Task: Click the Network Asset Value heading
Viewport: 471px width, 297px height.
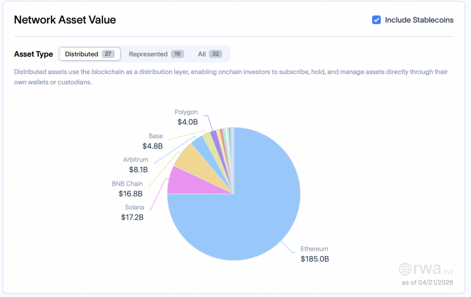Action: coord(65,20)
